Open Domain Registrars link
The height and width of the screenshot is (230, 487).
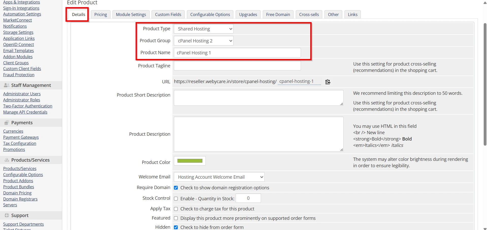[20, 199]
